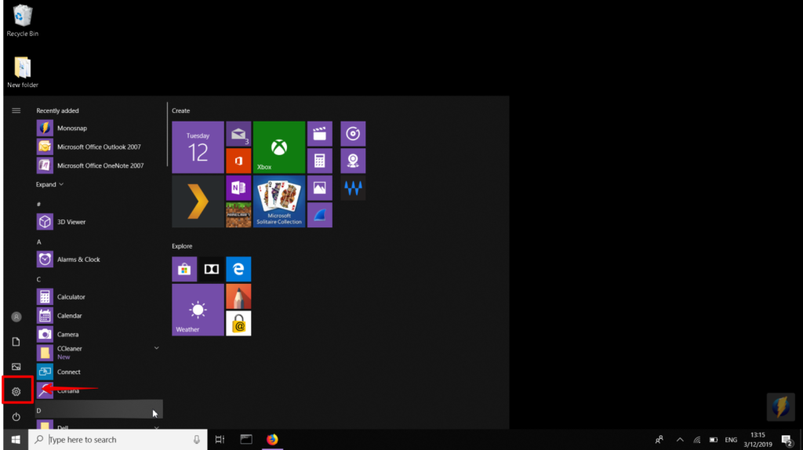Change the ENG input language
803x450 pixels.
tap(732, 440)
